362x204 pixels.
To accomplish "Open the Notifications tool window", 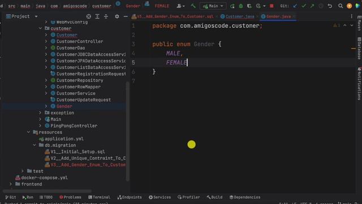I will pyautogui.click(x=359, y=84).
